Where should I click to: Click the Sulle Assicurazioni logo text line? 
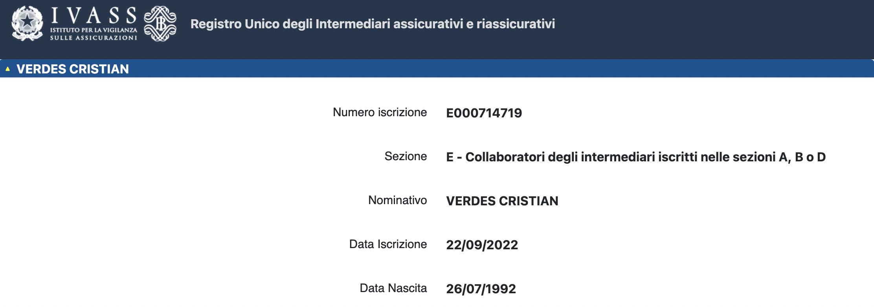(x=94, y=38)
